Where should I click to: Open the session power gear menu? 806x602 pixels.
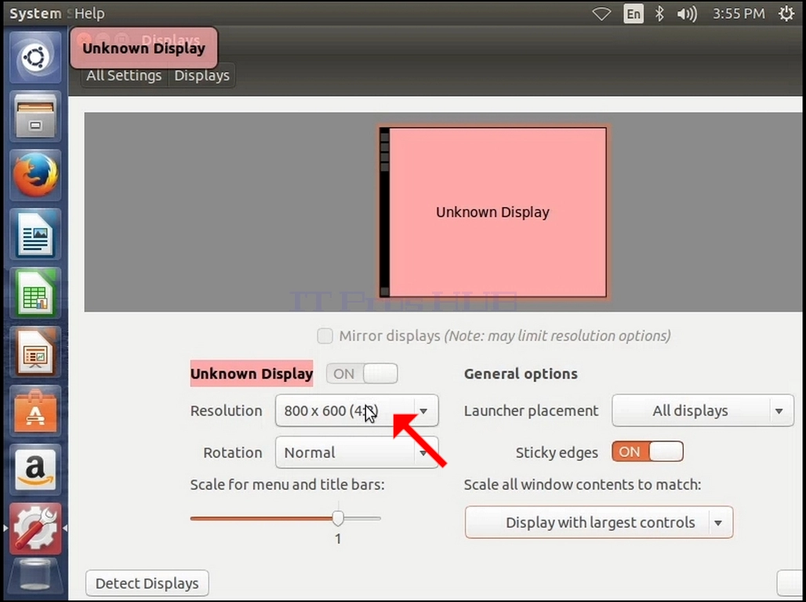click(786, 14)
